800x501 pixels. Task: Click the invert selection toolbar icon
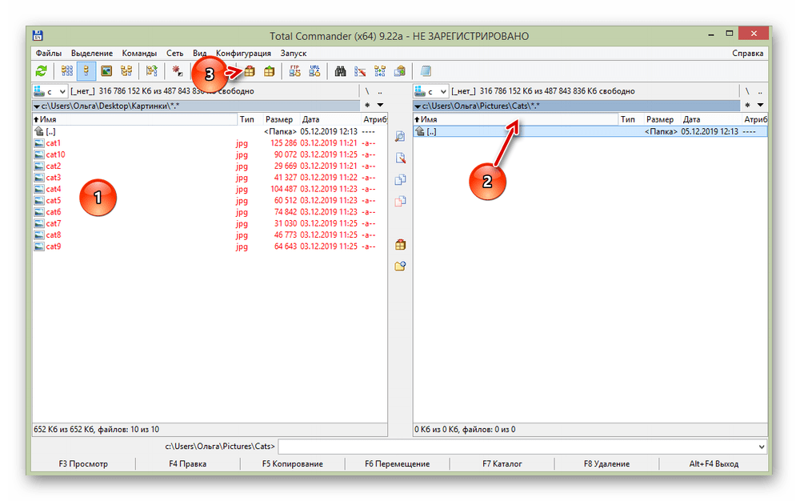[151, 71]
